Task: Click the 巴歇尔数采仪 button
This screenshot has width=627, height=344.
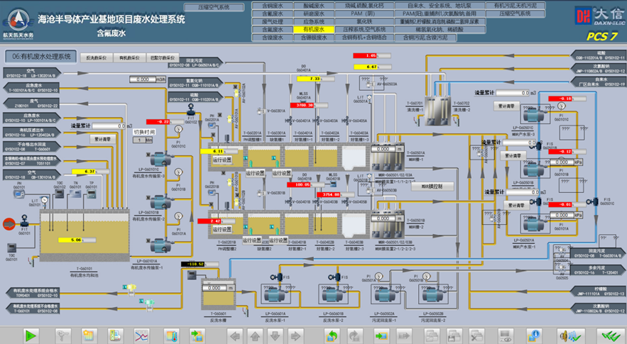Action: tap(163, 58)
